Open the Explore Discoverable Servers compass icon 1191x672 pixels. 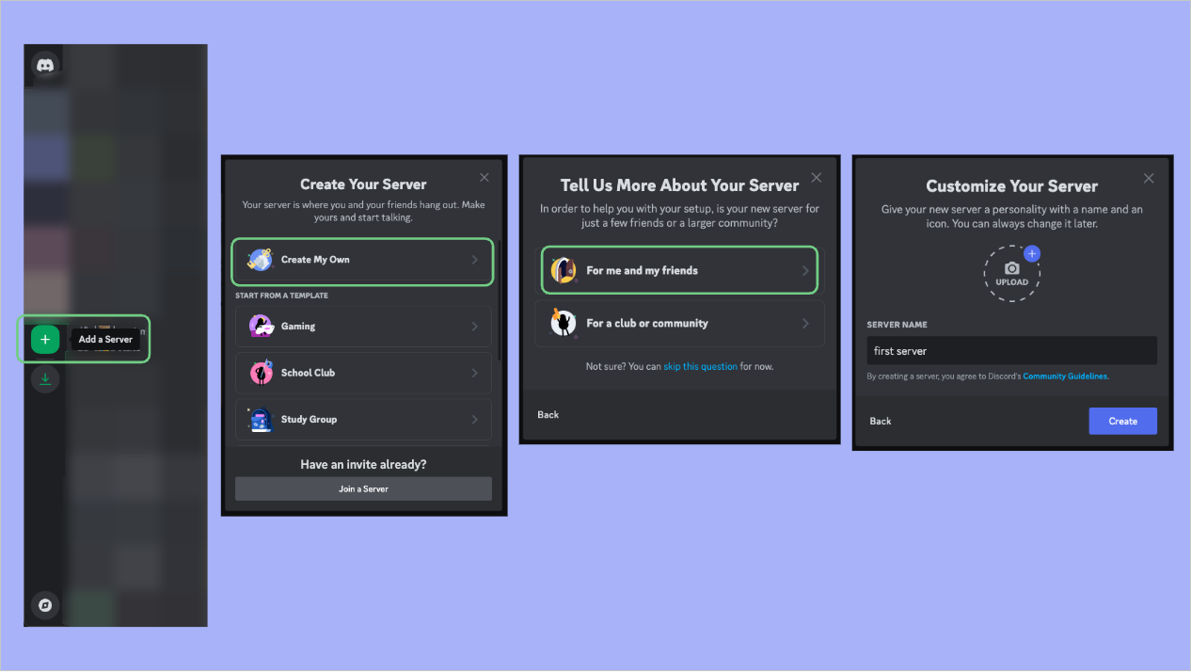[44, 604]
